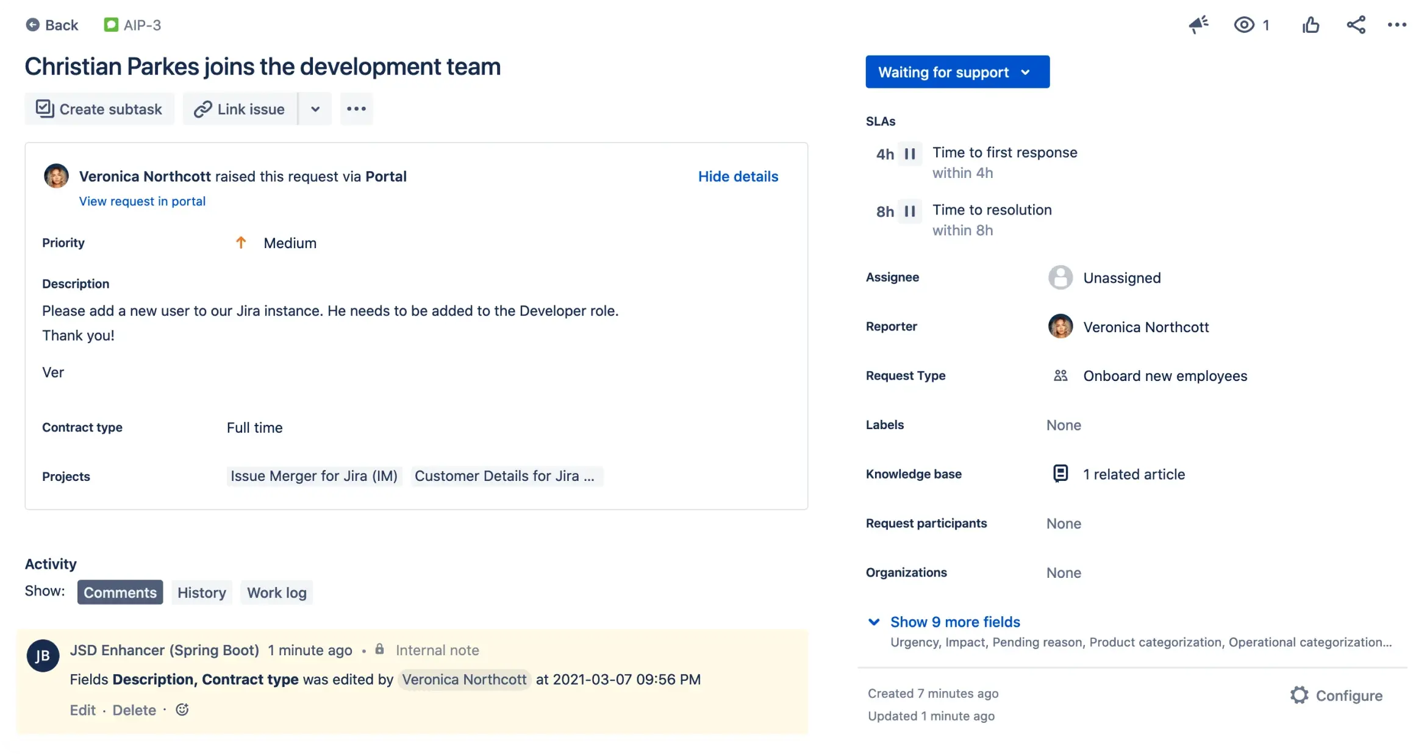Click the knowledge base article icon
Viewport: 1427px width, 754px height.
click(x=1060, y=473)
